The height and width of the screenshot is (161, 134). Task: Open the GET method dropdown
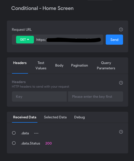tap(25, 40)
